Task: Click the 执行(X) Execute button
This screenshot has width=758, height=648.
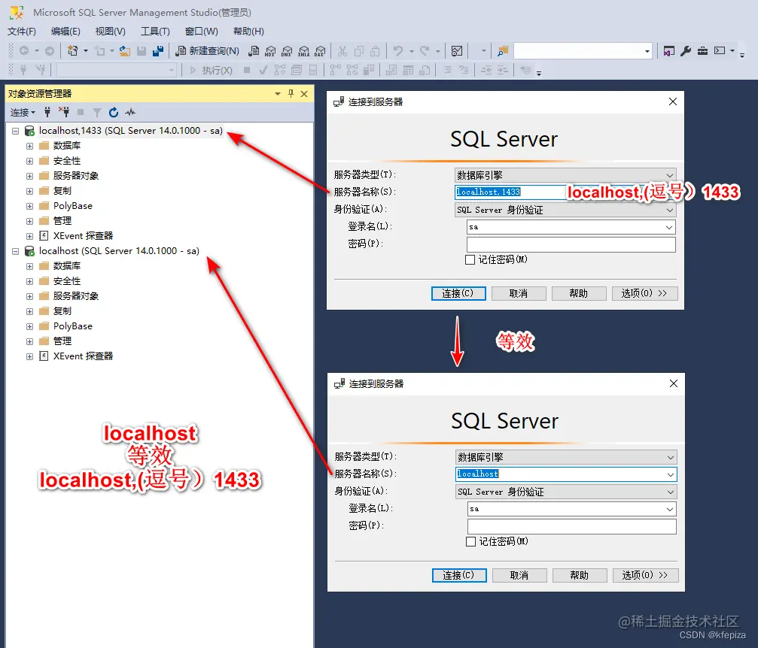Action: click(x=212, y=71)
